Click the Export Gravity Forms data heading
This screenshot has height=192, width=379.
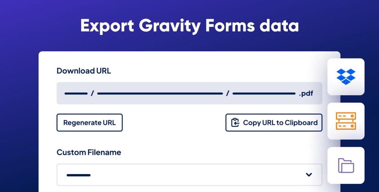tap(189, 26)
